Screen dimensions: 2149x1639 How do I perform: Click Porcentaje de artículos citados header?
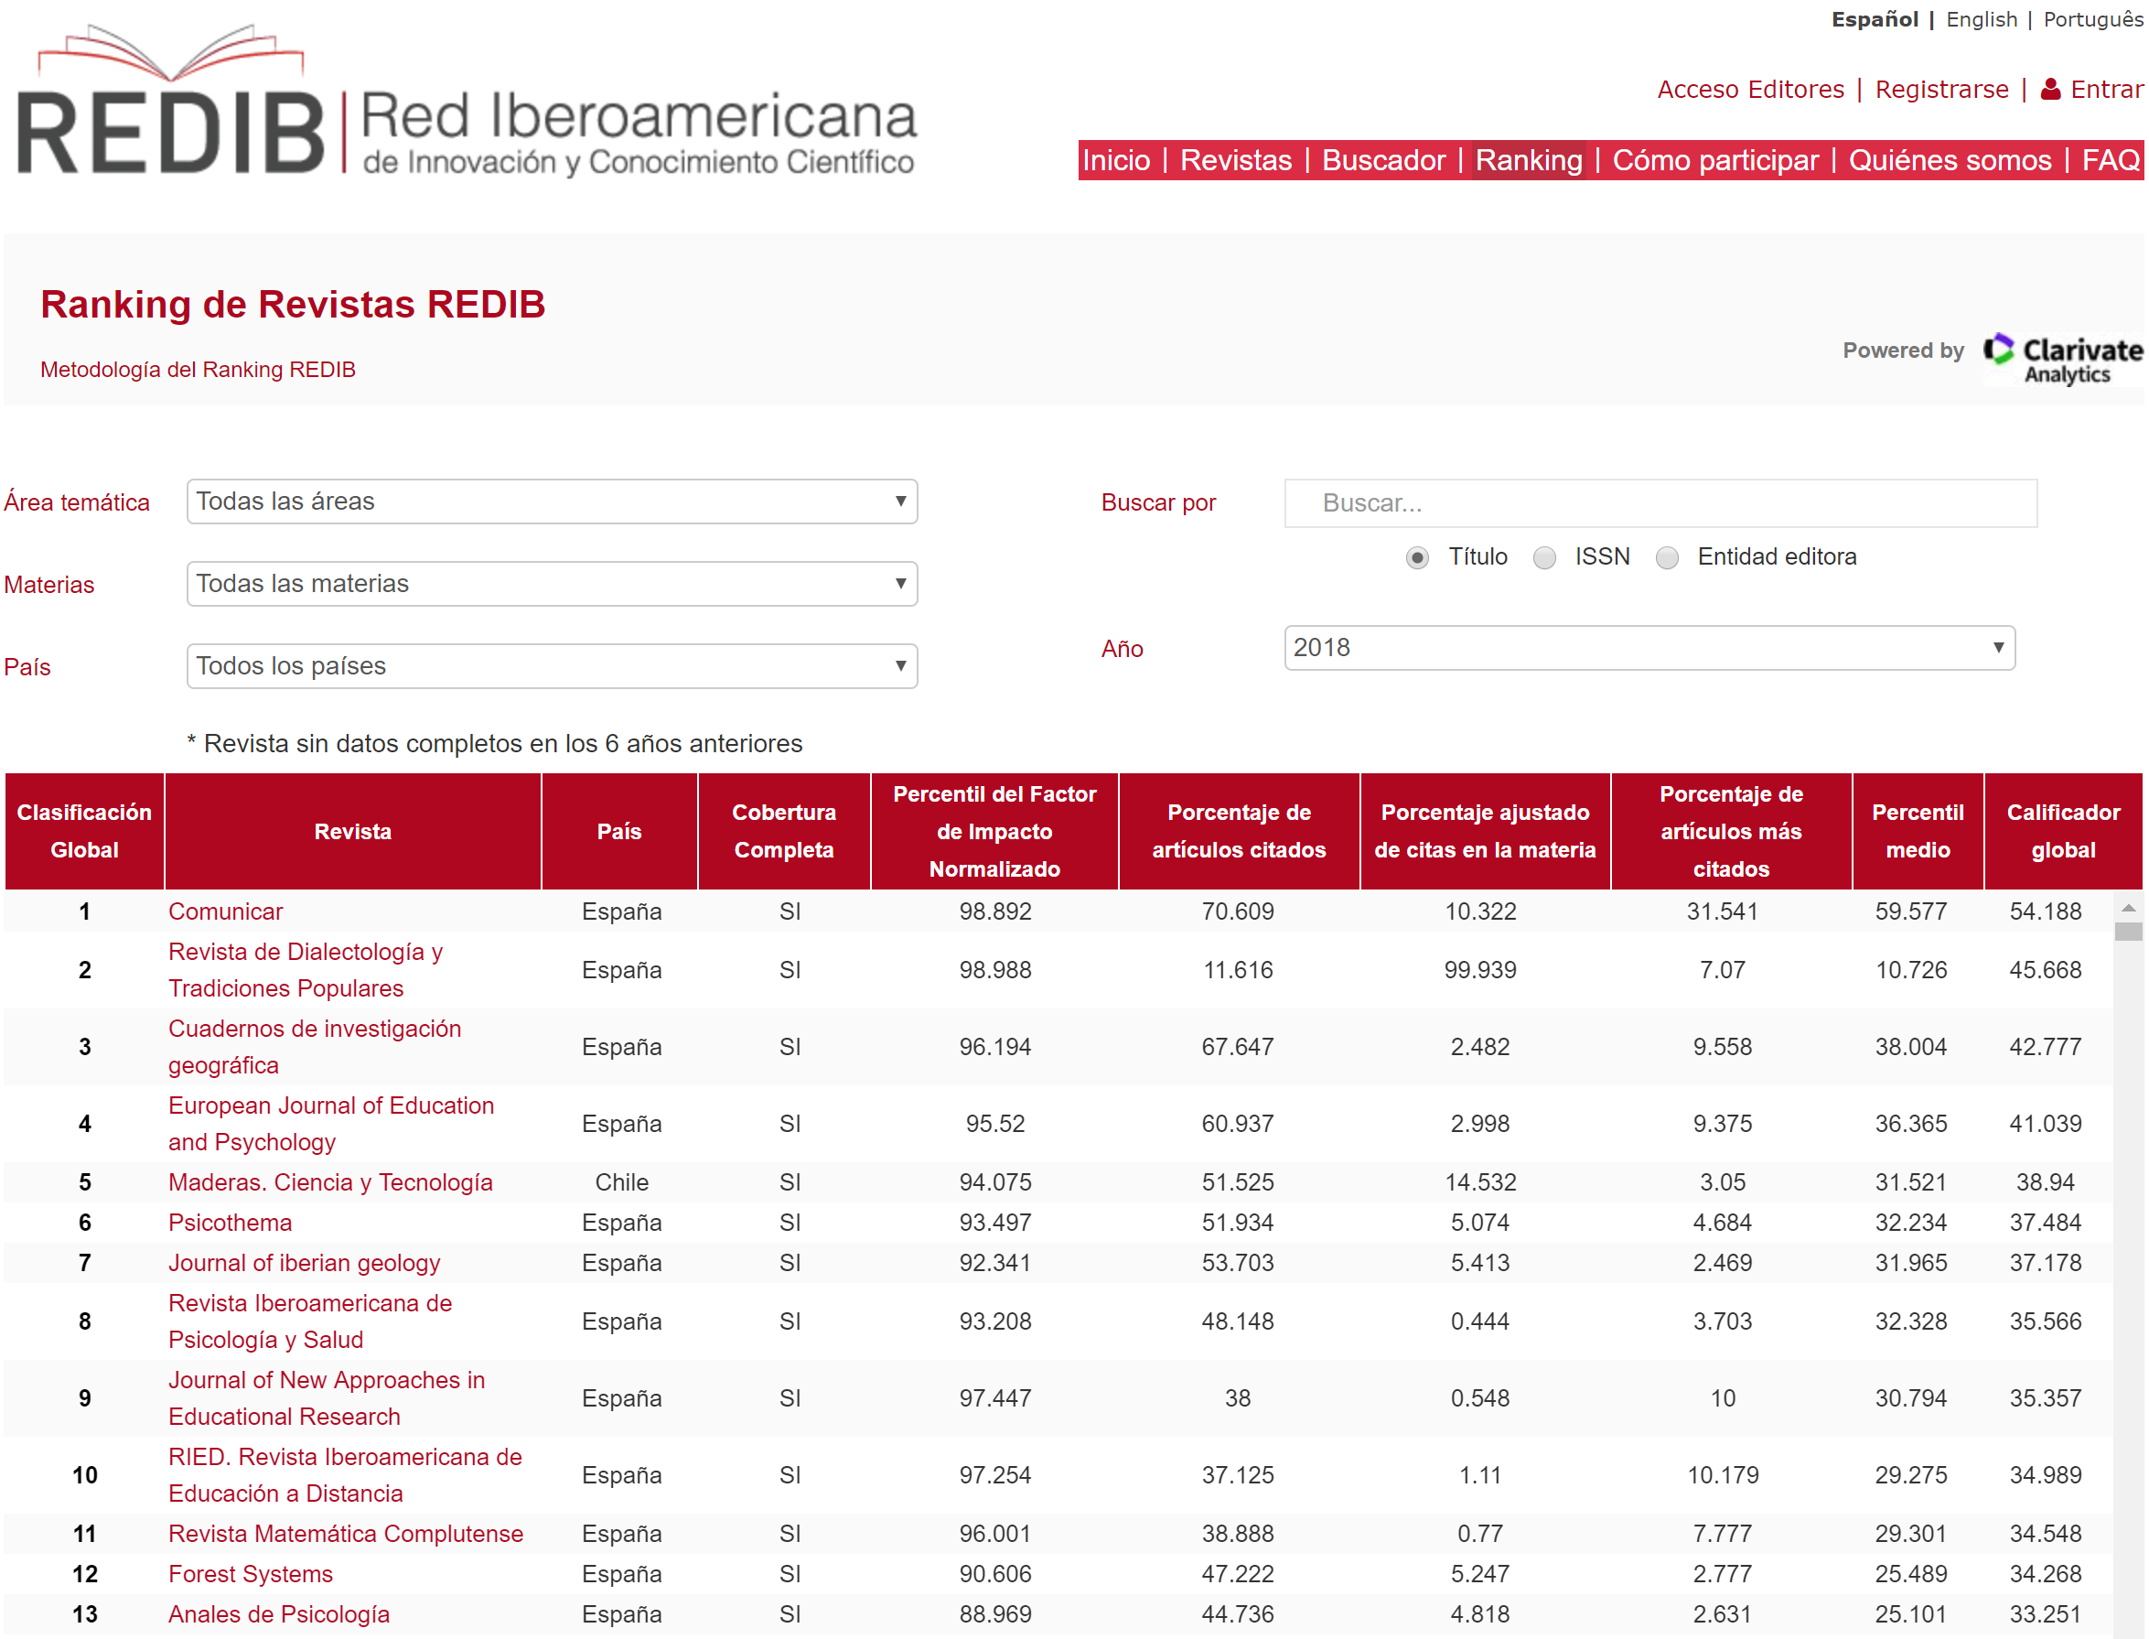point(1239,831)
